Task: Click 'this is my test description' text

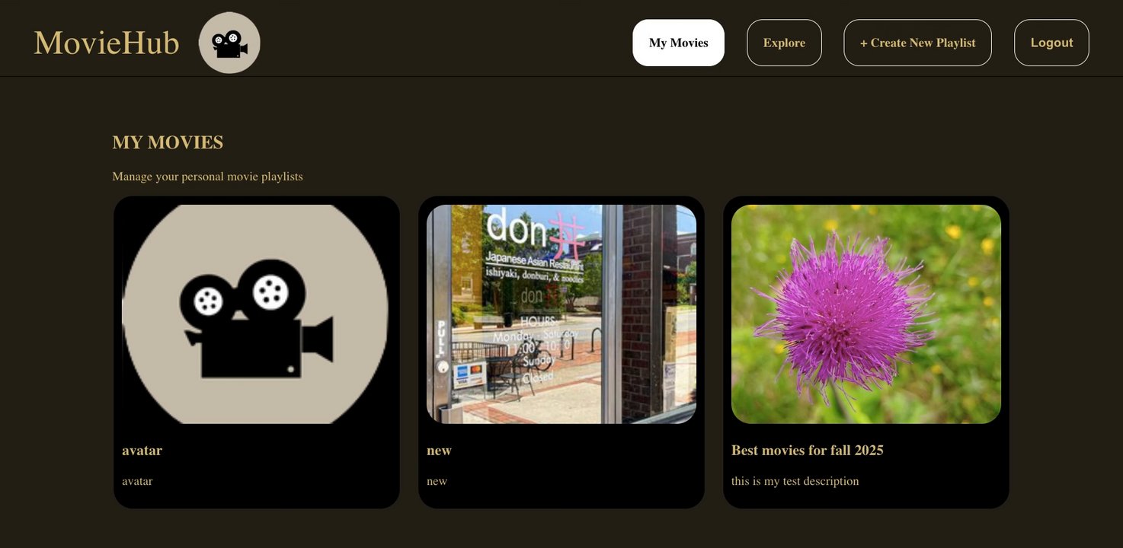Action: pyautogui.click(x=795, y=481)
